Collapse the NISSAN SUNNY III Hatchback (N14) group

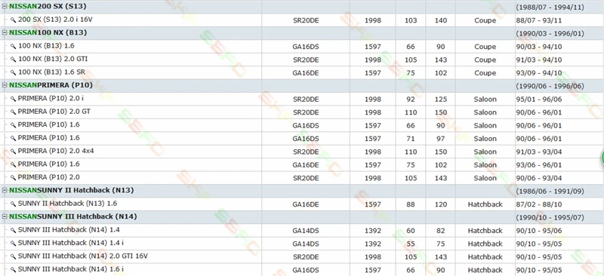(x=5, y=216)
